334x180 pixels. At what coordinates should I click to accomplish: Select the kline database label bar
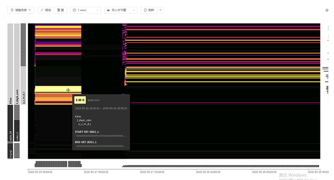tap(10, 64)
